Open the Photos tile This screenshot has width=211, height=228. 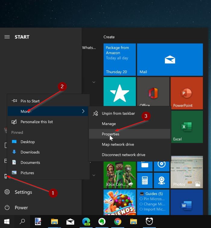point(187,172)
